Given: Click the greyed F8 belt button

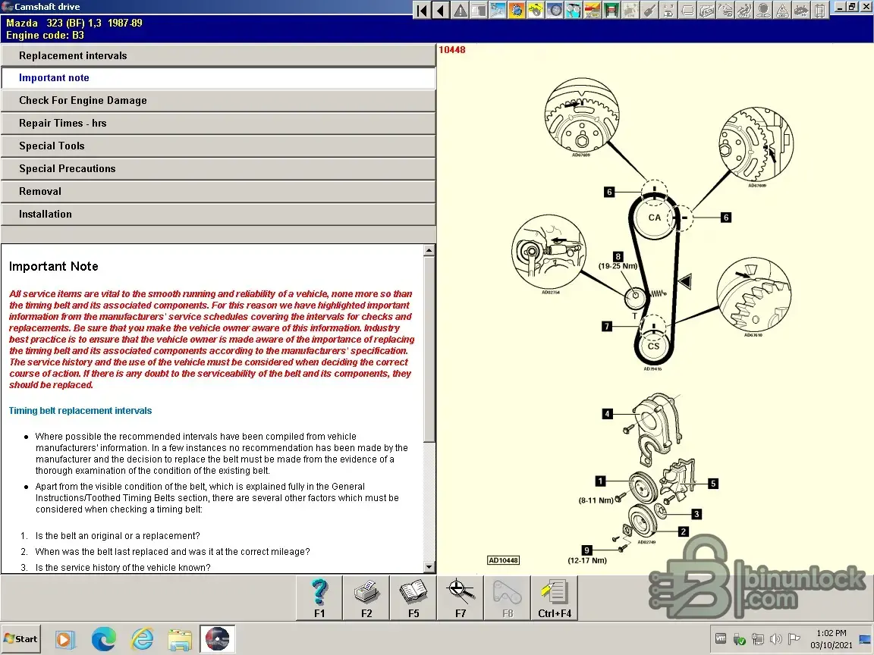Looking at the screenshot, I should [508, 598].
